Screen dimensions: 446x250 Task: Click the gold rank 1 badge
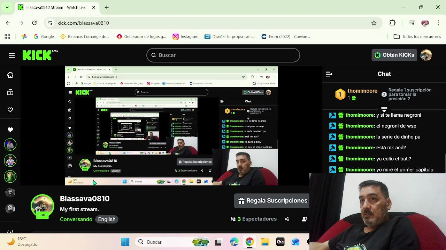coord(340,94)
